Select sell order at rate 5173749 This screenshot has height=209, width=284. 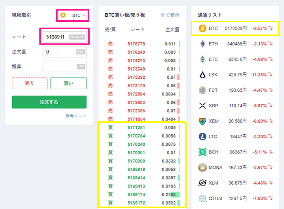[142, 69]
